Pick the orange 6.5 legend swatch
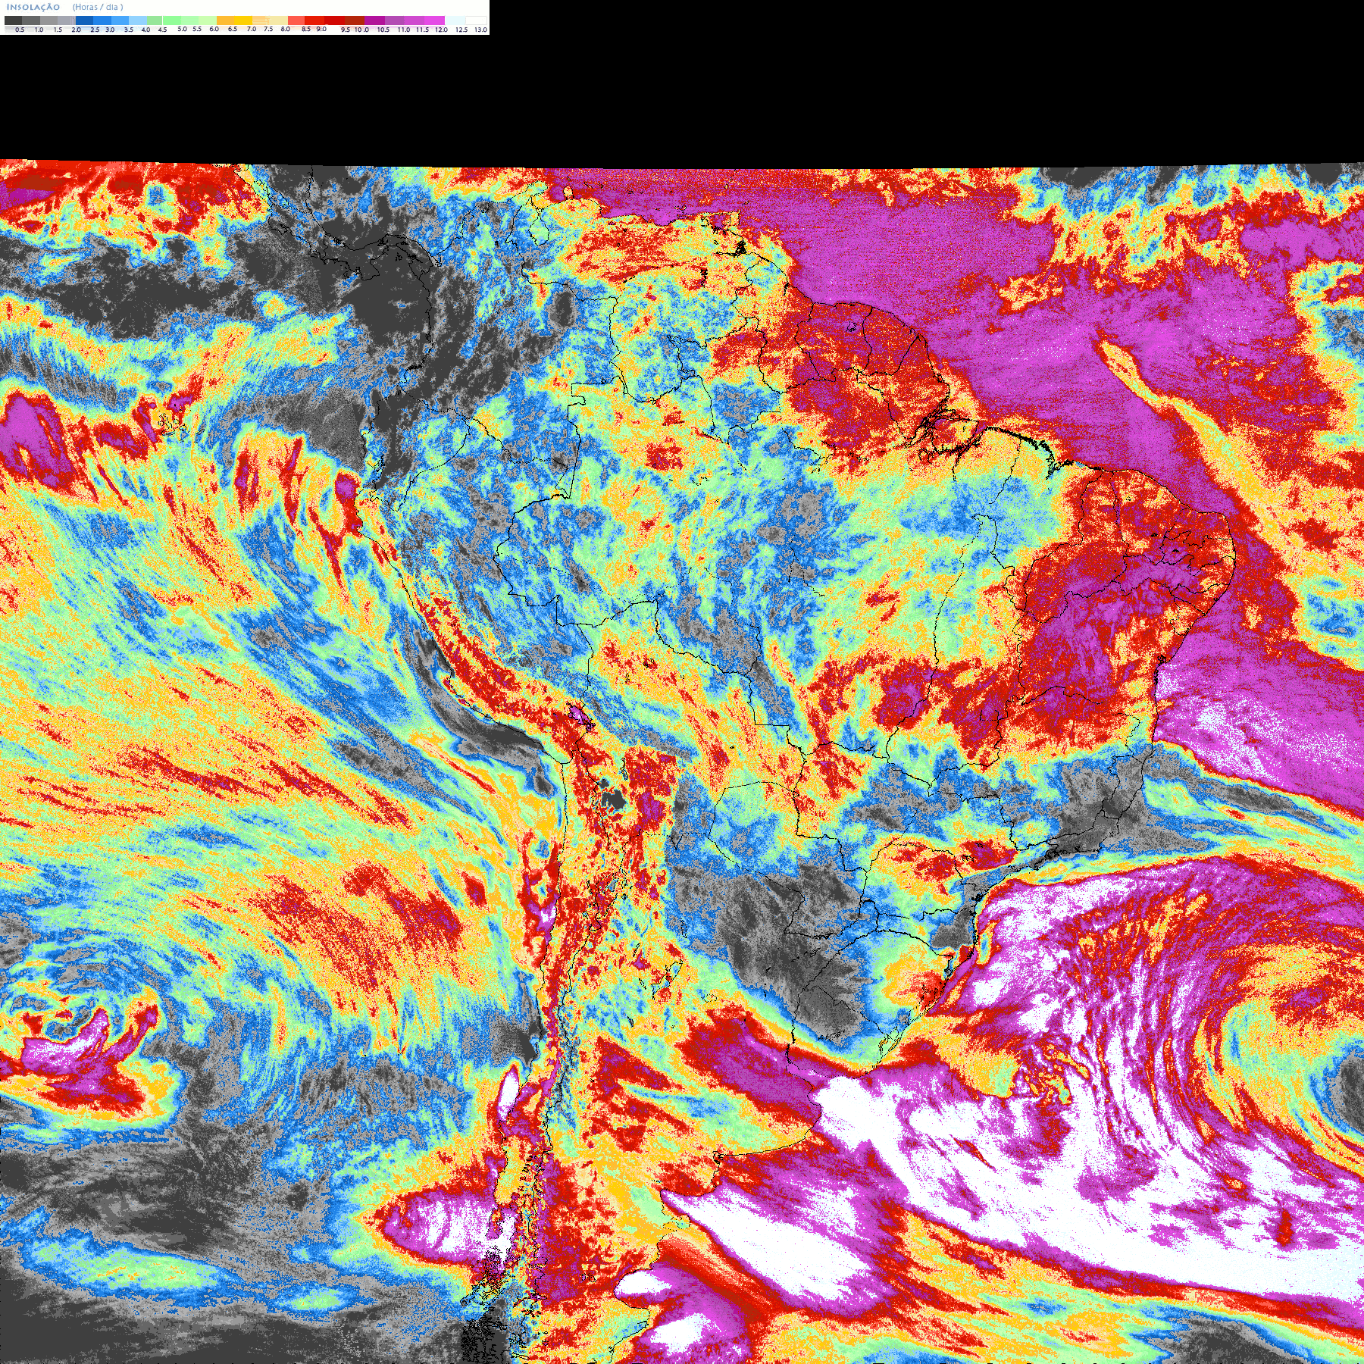Image resolution: width=1364 pixels, height=1364 pixels. (226, 20)
